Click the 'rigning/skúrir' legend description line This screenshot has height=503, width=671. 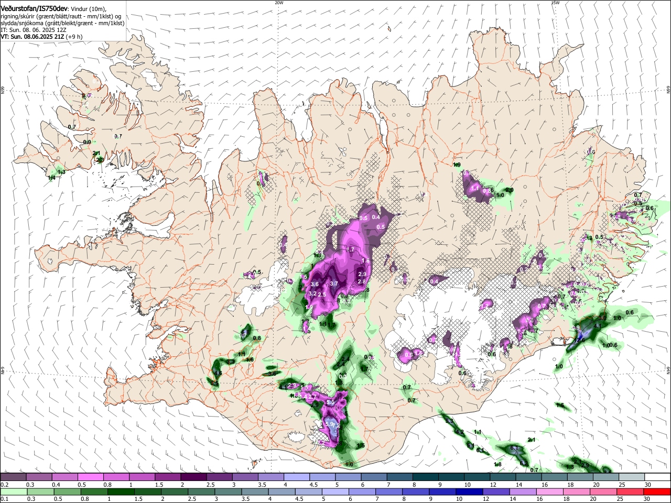60,16
